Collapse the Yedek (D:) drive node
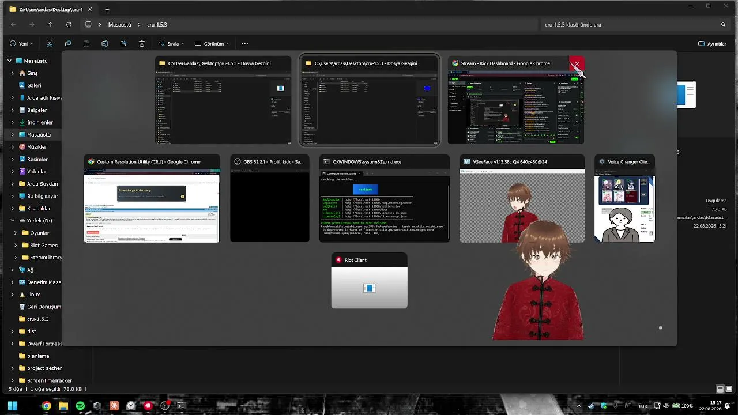 pos(13,221)
